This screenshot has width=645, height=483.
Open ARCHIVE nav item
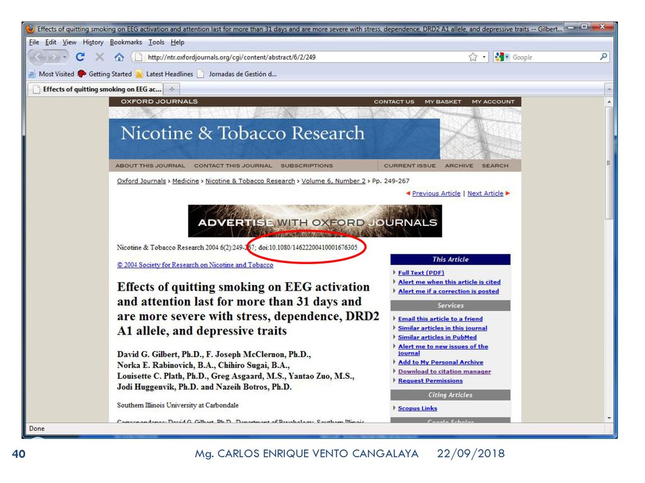point(459,165)
